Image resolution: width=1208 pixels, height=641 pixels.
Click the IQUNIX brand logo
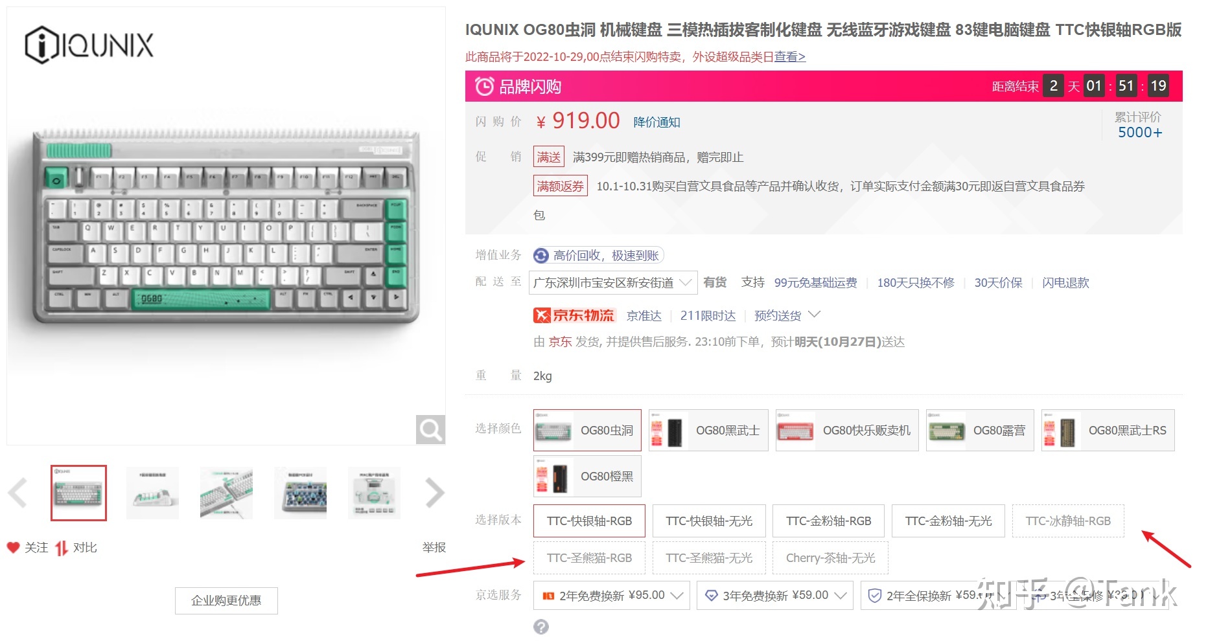point(89,45)
